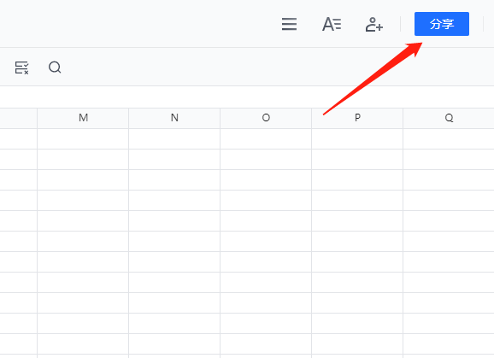The width and height of the screenshot is (494, 358).
Task: Open the hamburger menu icon
Action: pyautogui.click(x=289, y=24)
